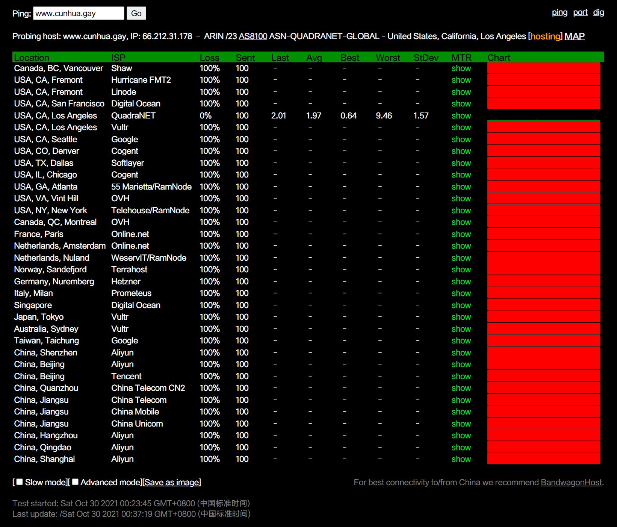This screenshot has width=617, height=527.
Task: Show MTR for Vint Hill OVH row
Action: (461, 198)
